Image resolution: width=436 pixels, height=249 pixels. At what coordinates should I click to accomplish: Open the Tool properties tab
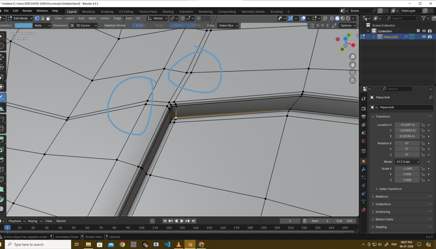pyautogui.click(x=363, y=99)
